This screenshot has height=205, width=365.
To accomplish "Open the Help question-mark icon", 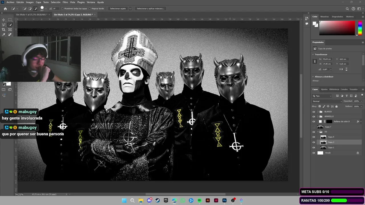I will 353,9.
